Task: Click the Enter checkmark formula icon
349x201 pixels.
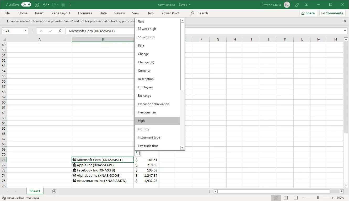Action: pyautogui.click(x=51, y=31)
